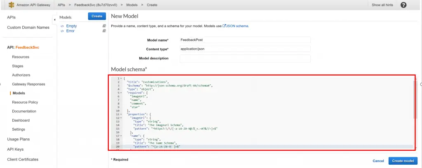Click the name pattern line 20

click(157, 147)
